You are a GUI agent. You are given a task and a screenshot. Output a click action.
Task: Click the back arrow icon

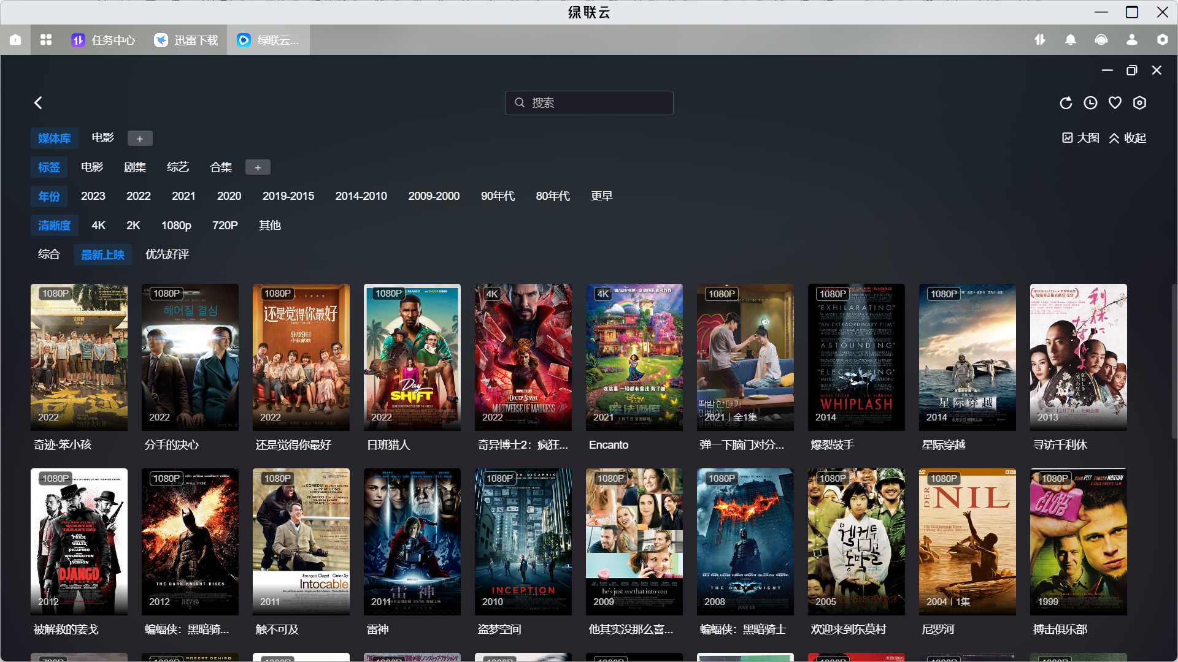[x=38, y=103]
